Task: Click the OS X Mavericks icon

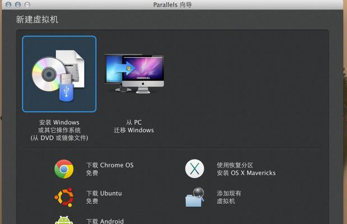Action: tap(195, 169)
